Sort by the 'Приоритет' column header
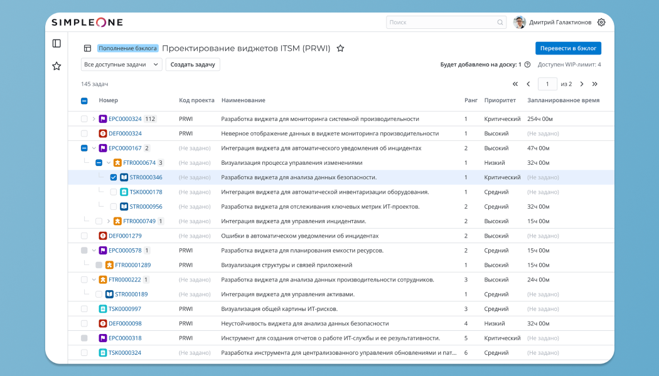This screenshot has height=376, width=659. pos(500,100)
